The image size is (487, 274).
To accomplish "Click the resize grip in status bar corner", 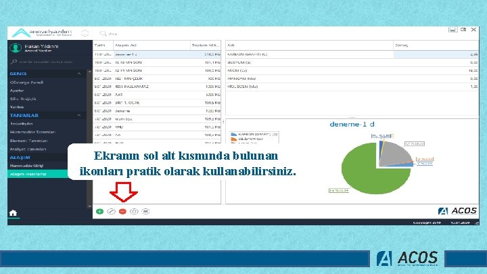I will (x=476, y=223).
